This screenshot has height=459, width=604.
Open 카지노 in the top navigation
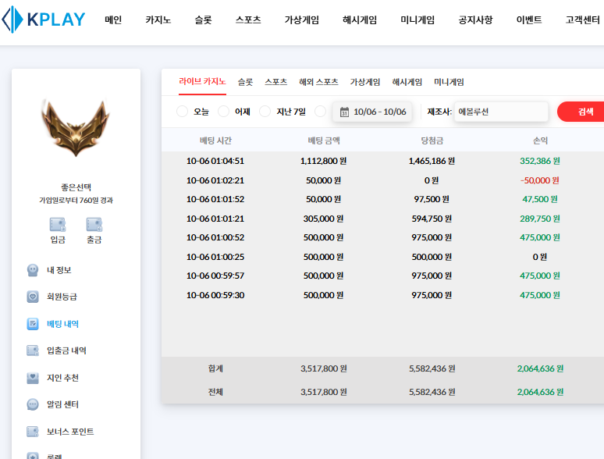(x=158, y=20)
